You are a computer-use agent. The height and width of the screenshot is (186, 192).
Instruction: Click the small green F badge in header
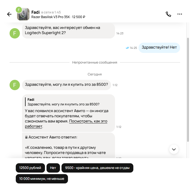point(19,10)
